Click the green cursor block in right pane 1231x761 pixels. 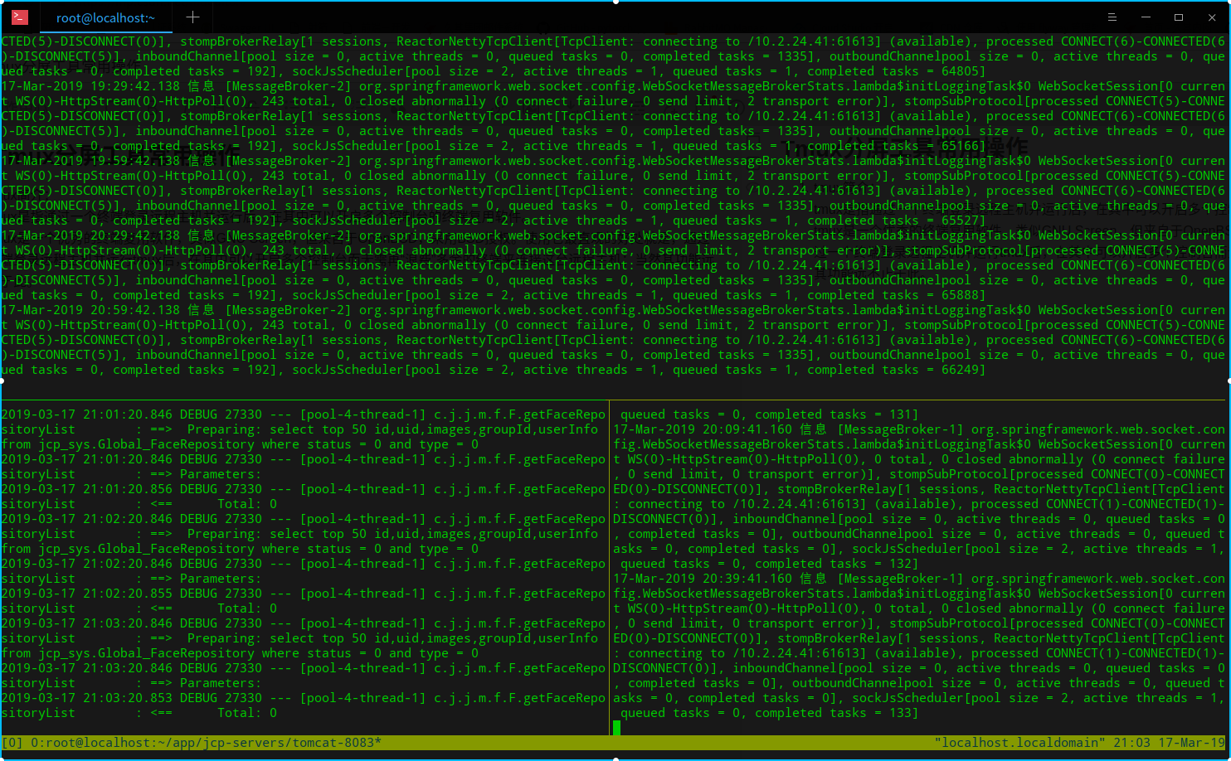click(x=616, y=728)
